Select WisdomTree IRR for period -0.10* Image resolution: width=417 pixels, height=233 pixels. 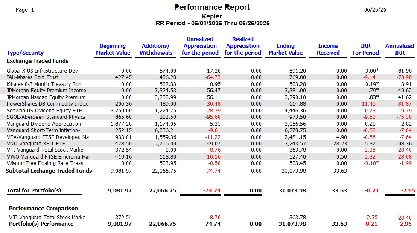pos(371,163)
